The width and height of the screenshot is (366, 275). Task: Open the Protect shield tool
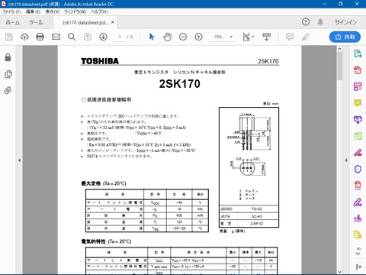[358, 169]
